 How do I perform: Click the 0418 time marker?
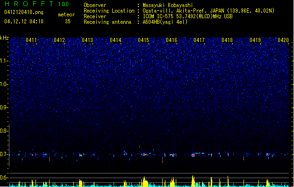pyautogui.click(x=227, y=40)
